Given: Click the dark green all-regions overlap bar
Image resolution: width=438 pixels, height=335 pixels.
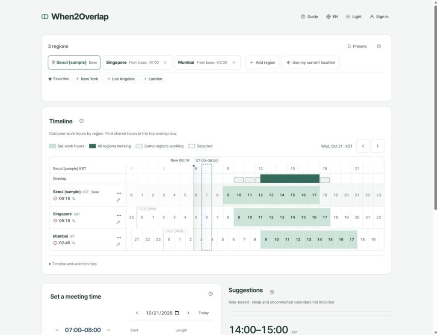Looking at the screenshot, I should point(290,178).
